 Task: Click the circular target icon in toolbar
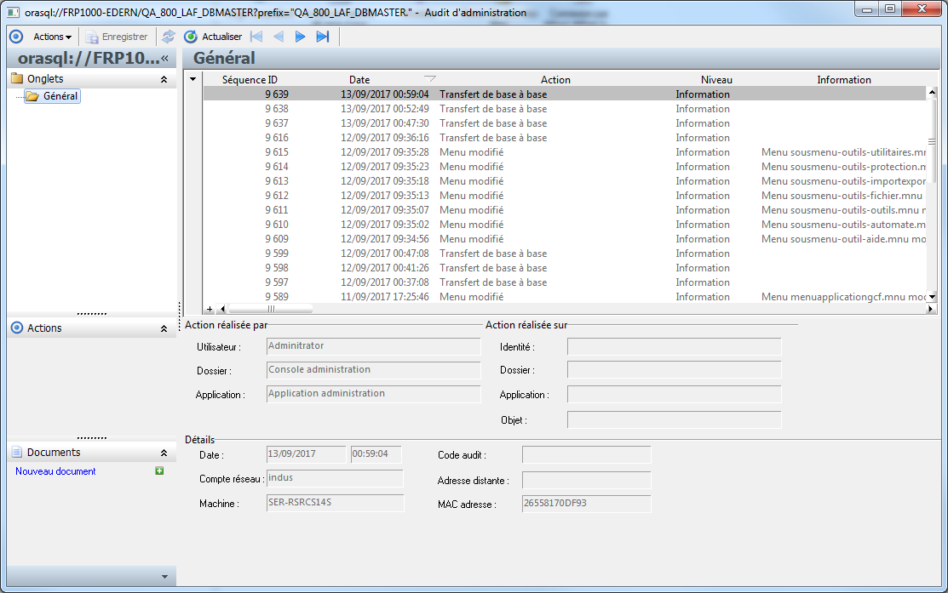tap(16, 37)
